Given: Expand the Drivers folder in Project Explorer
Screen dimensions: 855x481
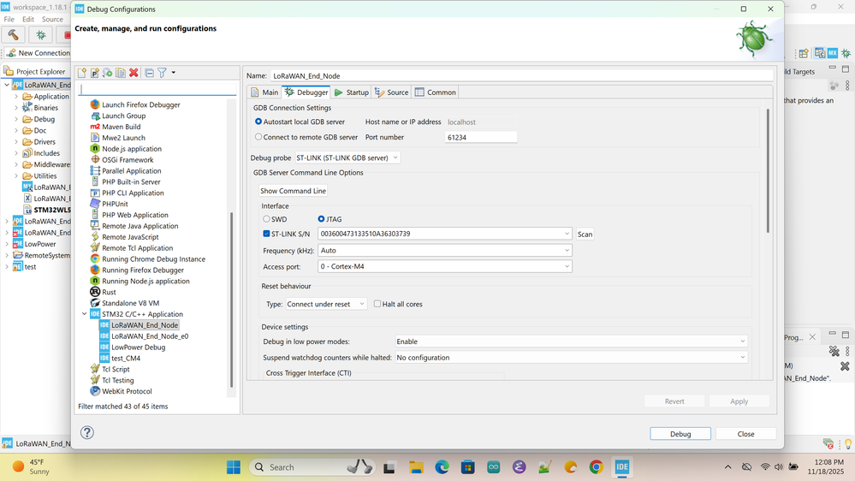Looking at the screenshot, I should point(16,142).
